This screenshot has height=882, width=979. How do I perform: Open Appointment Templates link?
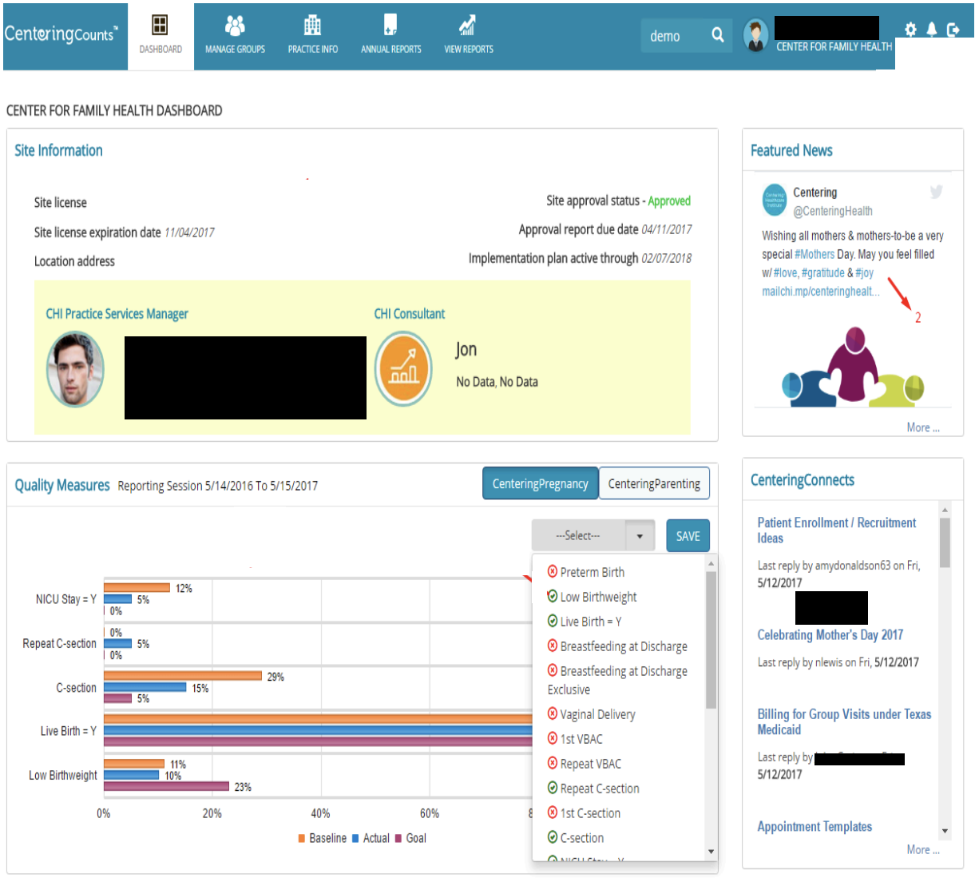[815, 827]
